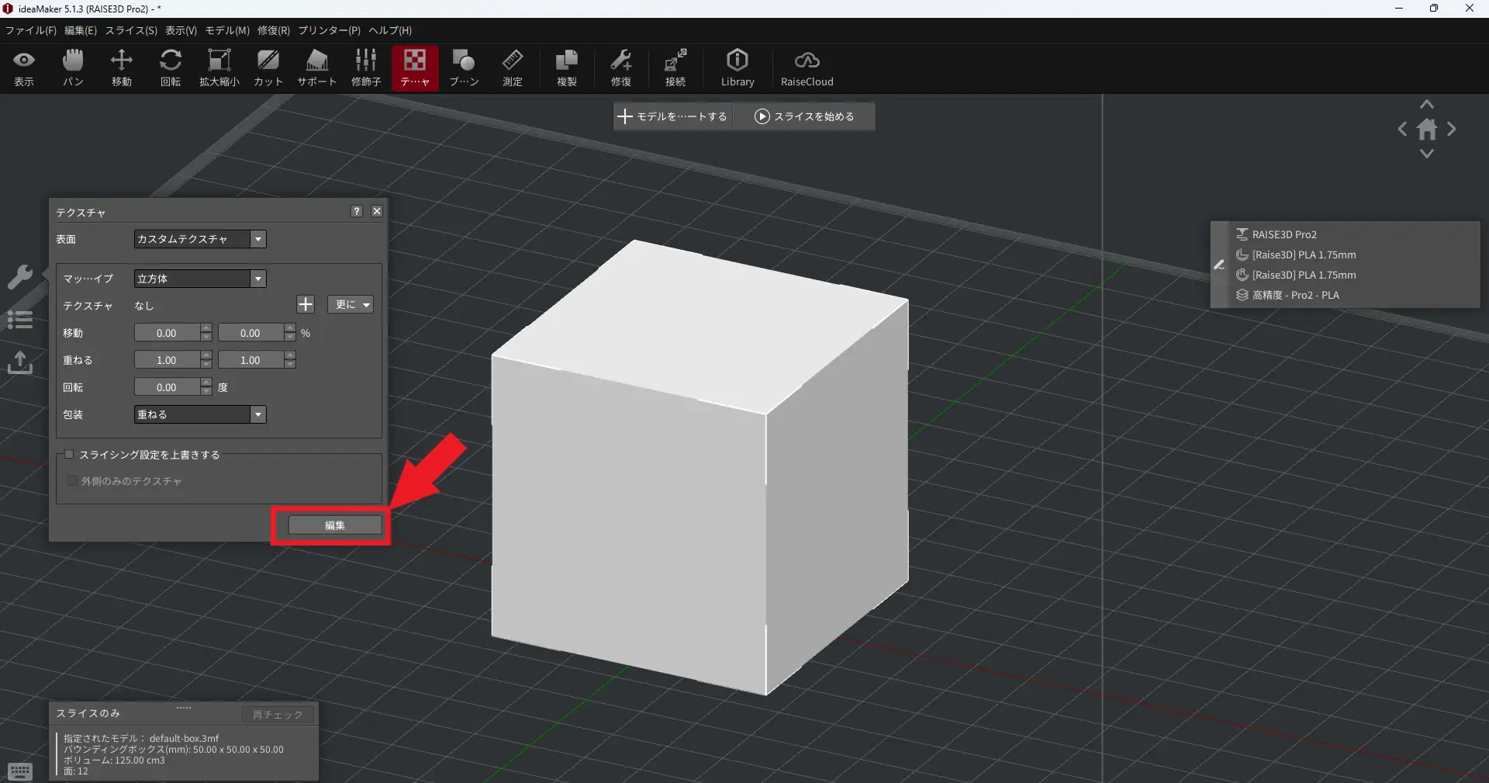Screen dimensions: 1489x783
Task: Select the 拡大縮小 (Scale) tool
Action: (219, 68)
